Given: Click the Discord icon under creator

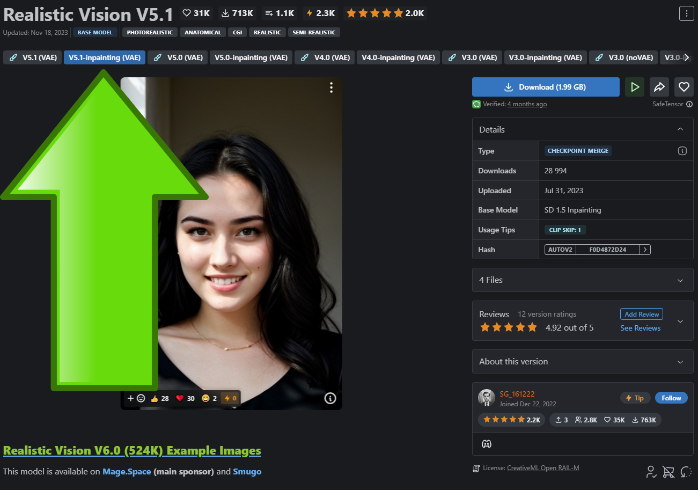Looking at the screenshot, I should click(487, 444).
